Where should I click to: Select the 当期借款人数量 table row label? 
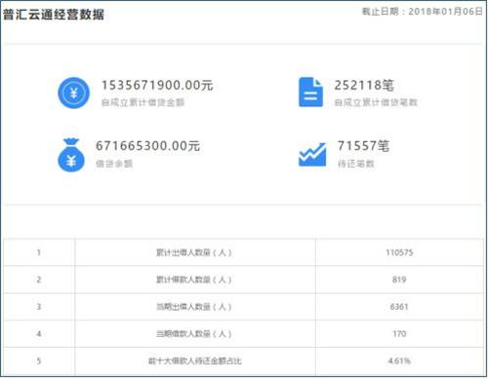194,334
